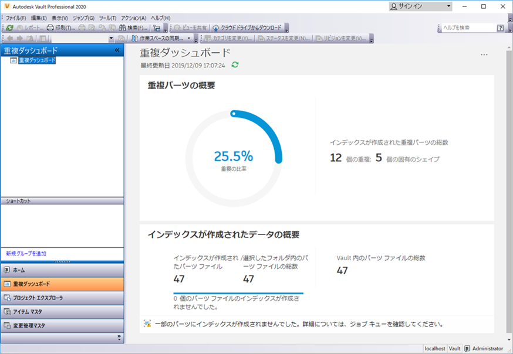
Task: Open the three-dot options menu on dashboard
Action: (484, 55)
